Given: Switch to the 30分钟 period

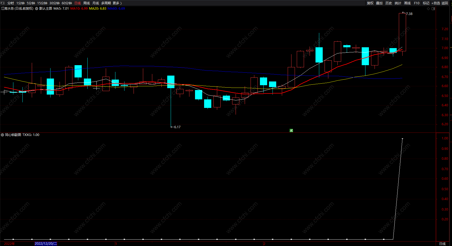Looking at the screenshot, I should (54, 3).
